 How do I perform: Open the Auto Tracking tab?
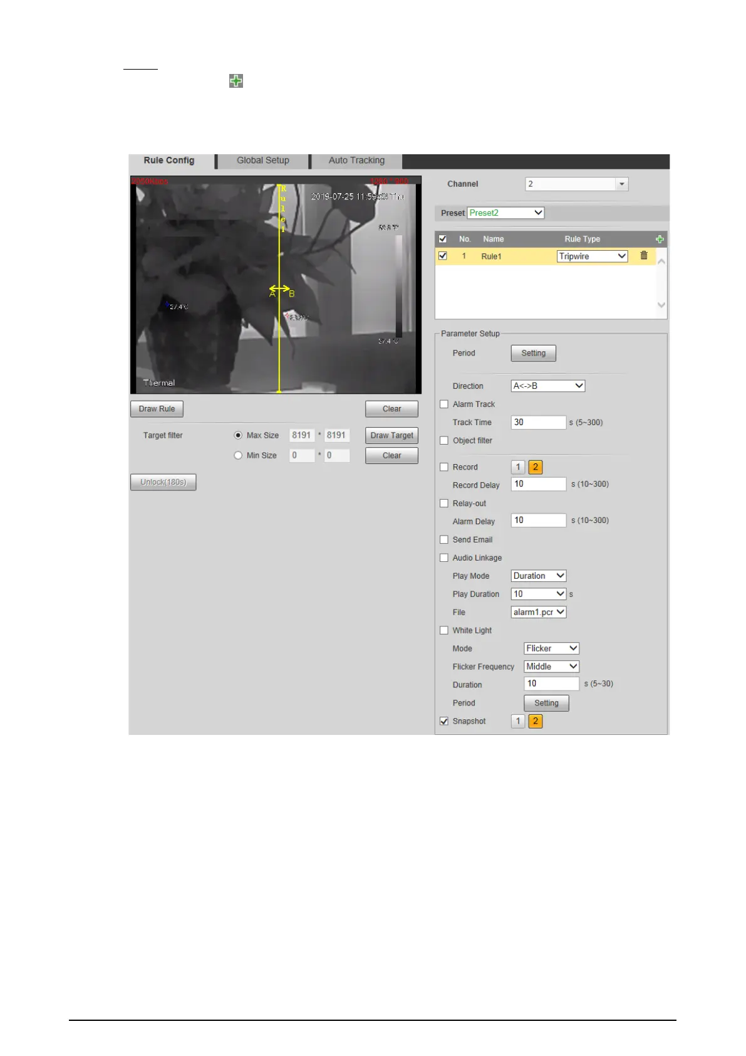pyautogui.click(x=356, y=161)
